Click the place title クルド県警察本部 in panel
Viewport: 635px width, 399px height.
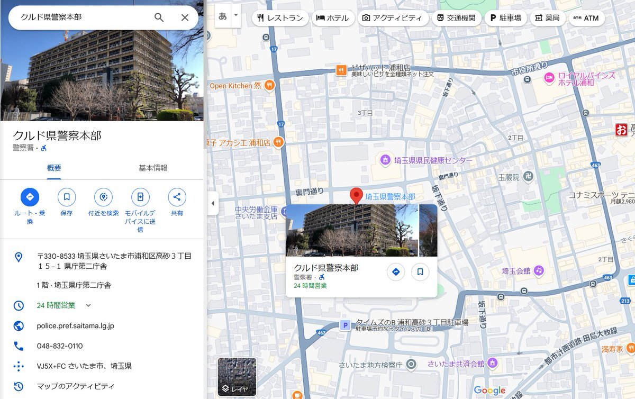point(57,135)
